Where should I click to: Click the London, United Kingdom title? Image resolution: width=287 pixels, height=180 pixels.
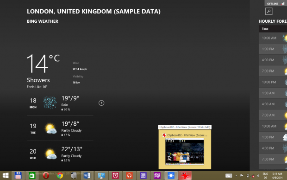pyautogui.click(x=94, y=12)
